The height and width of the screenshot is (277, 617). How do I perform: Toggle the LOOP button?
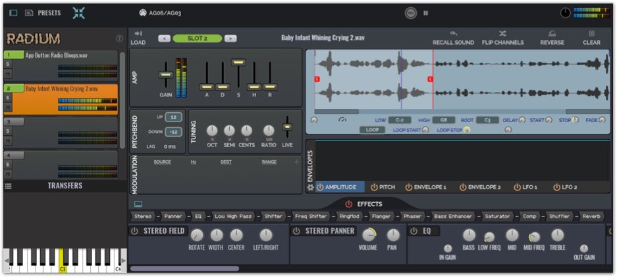click(372, 129)
